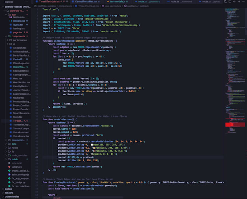Open ProjectCard.tsx file

tap(21, 105)
